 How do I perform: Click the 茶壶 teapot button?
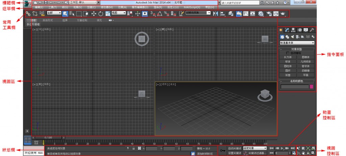coord(288,75)
